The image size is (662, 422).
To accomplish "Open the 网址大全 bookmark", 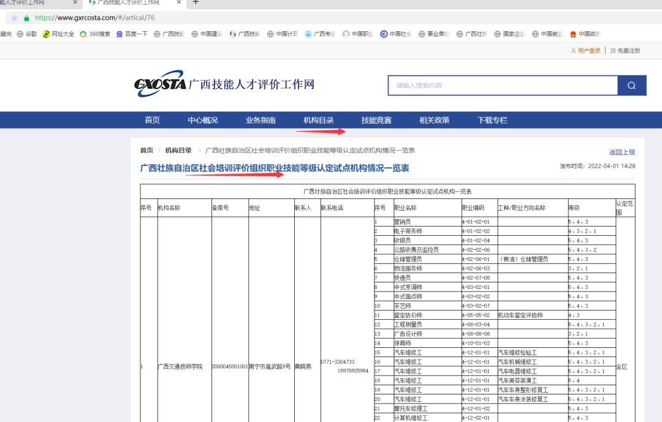I will pyautogui.click(x=58, y=34).
